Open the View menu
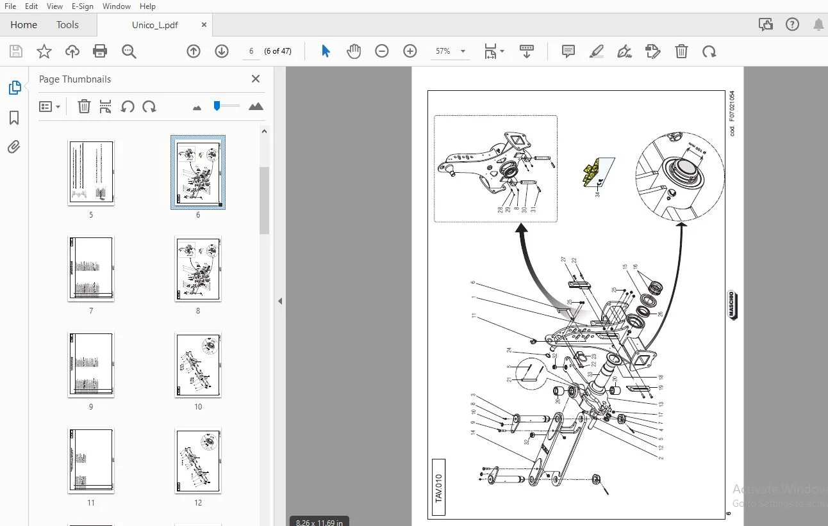This screenshot has height=526, width=828. tap(54, 6)
